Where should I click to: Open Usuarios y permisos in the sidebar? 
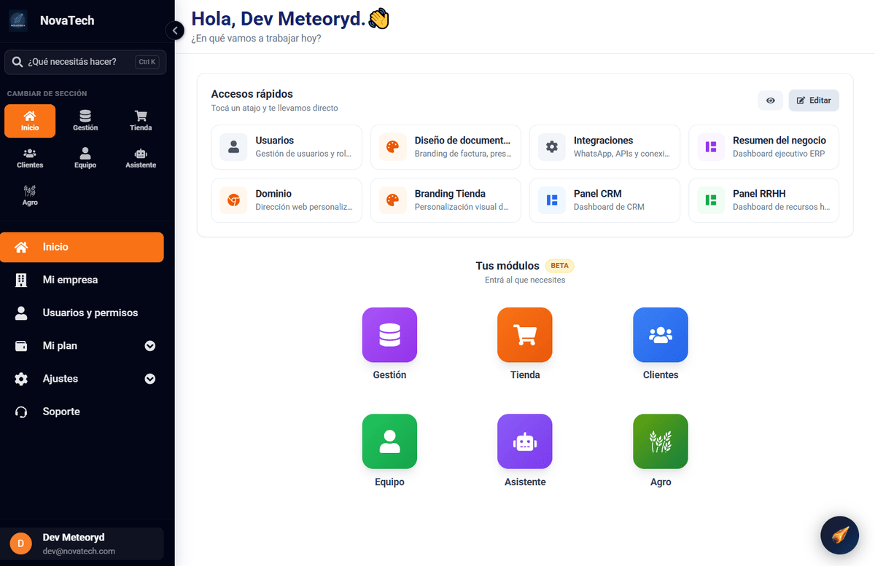coord(82,313)
